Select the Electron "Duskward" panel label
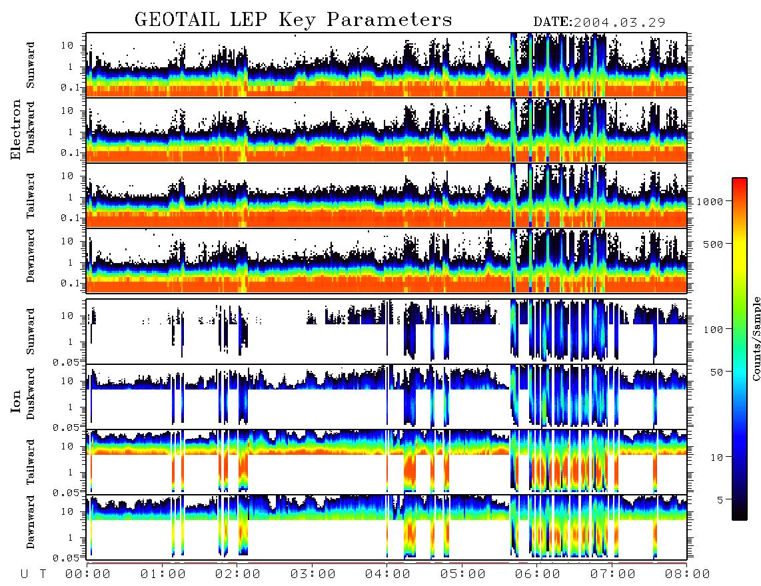The image size is (761, 586). pos(31,127)
